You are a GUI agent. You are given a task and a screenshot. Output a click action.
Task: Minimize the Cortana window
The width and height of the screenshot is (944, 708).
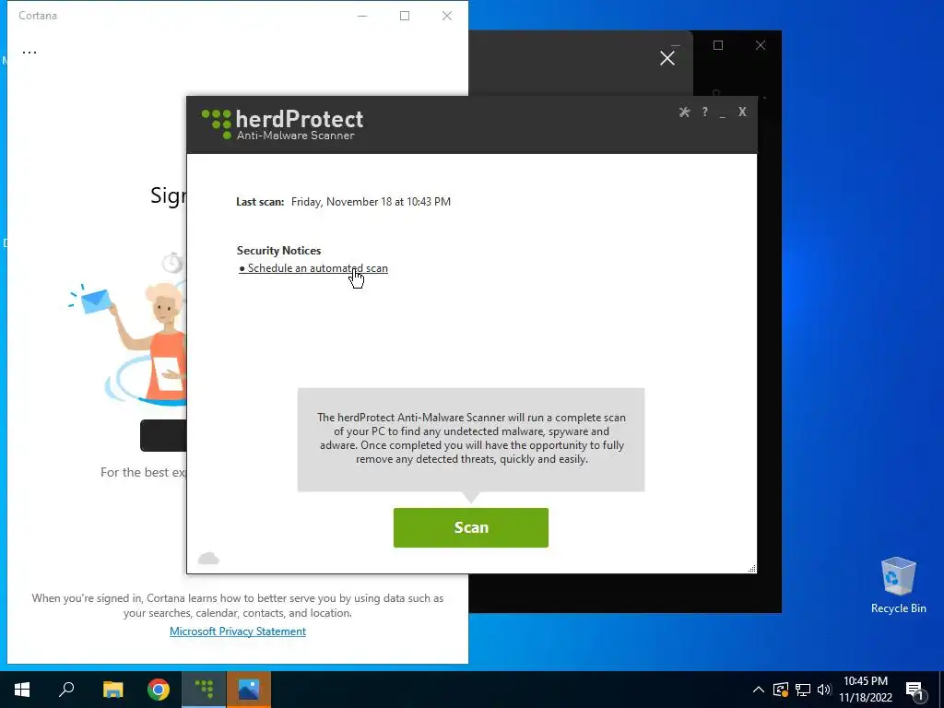(x=362, y=16)
